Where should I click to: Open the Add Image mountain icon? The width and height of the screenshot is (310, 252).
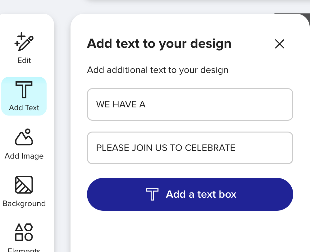tap(24, 137)
